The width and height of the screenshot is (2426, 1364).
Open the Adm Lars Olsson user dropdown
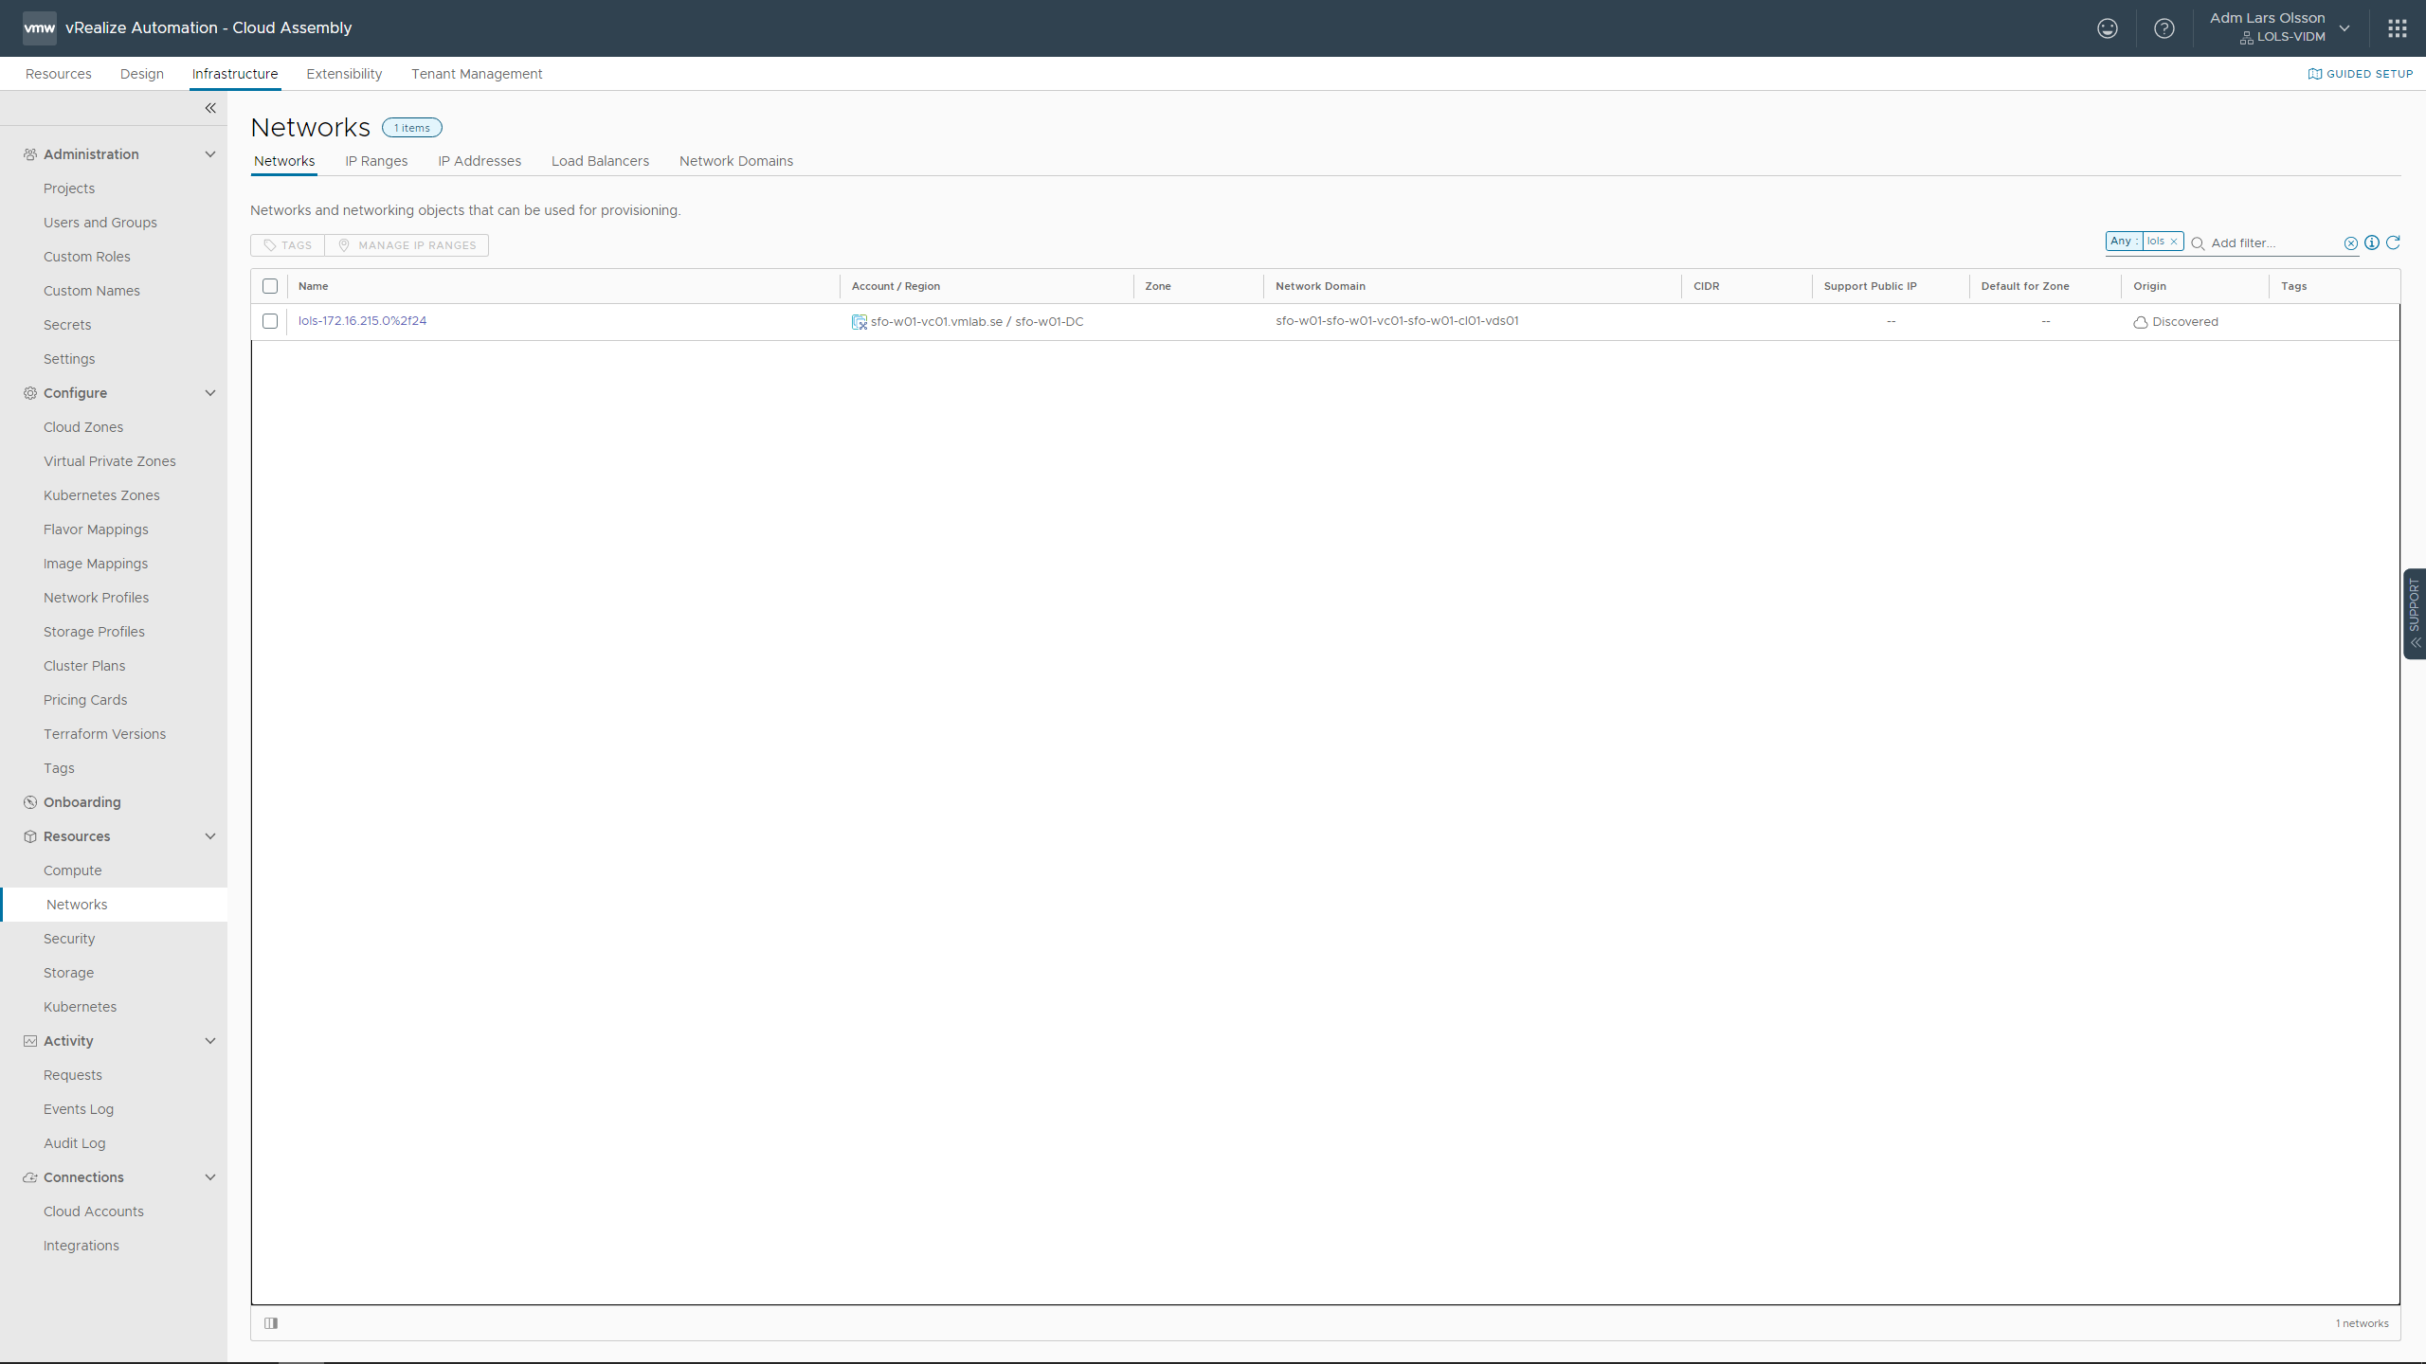tap(2279, 27)
